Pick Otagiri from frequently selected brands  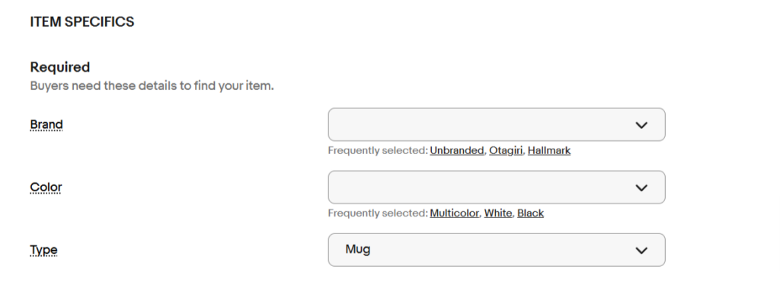pos(506,150)
